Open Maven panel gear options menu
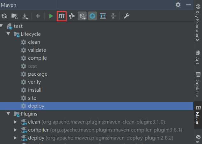 point(178,5)
